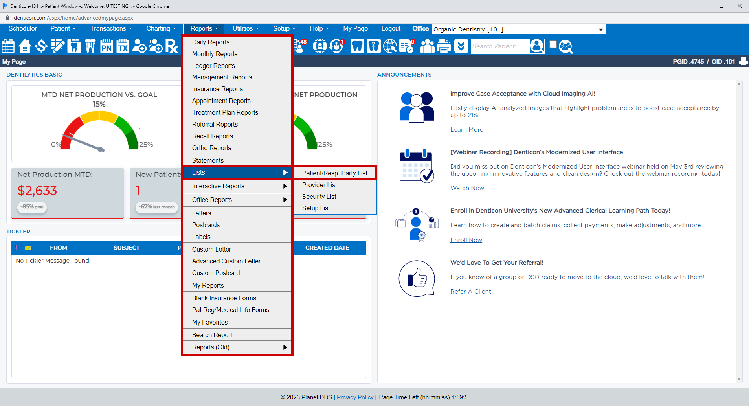Image resolution: width=749 pixels, height=406 pixels.
Task: Click the globe with patient portrait icon
Action: [319, 46]
